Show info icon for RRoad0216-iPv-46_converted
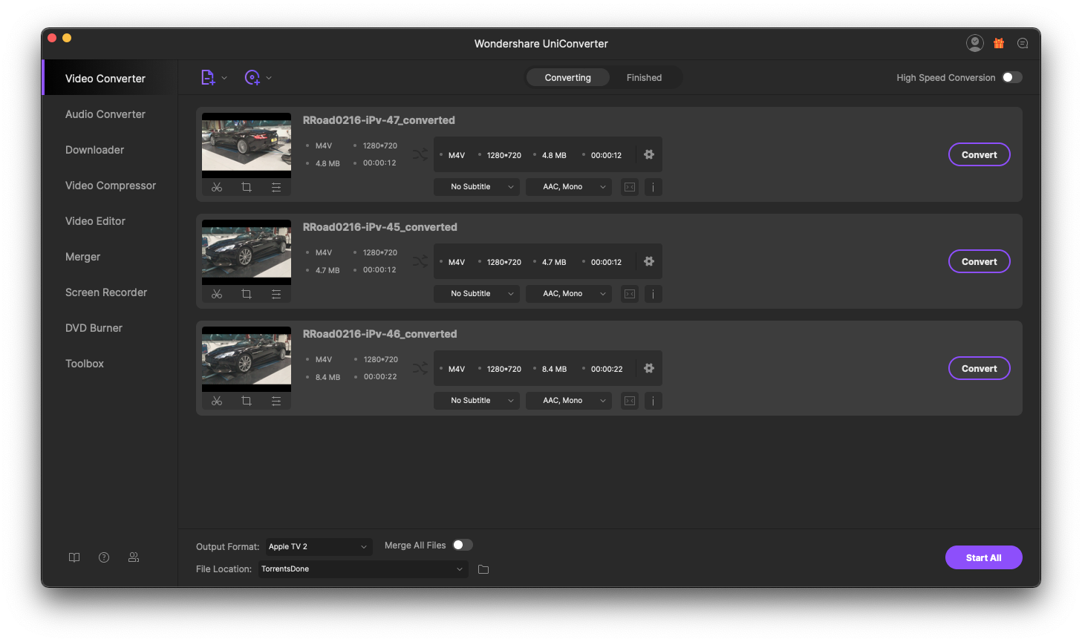This screenshot has width=1082, height=642. pos(654,401)
